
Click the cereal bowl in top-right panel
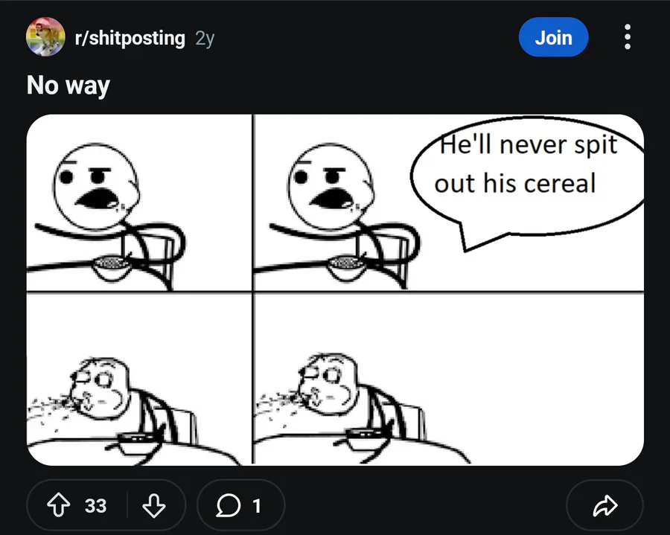347,267
